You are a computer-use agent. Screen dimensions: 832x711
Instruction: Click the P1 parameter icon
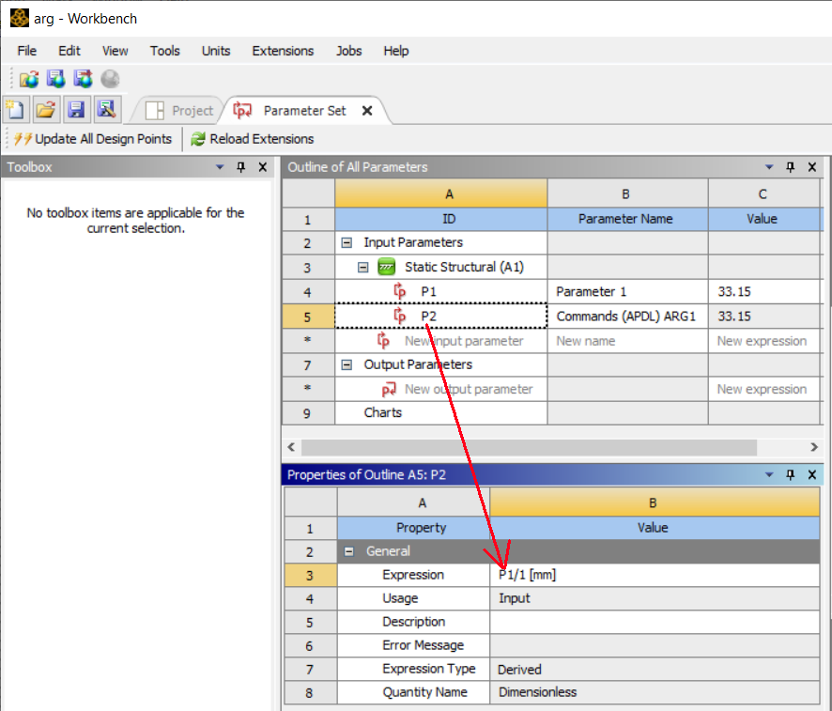(401, 291)
